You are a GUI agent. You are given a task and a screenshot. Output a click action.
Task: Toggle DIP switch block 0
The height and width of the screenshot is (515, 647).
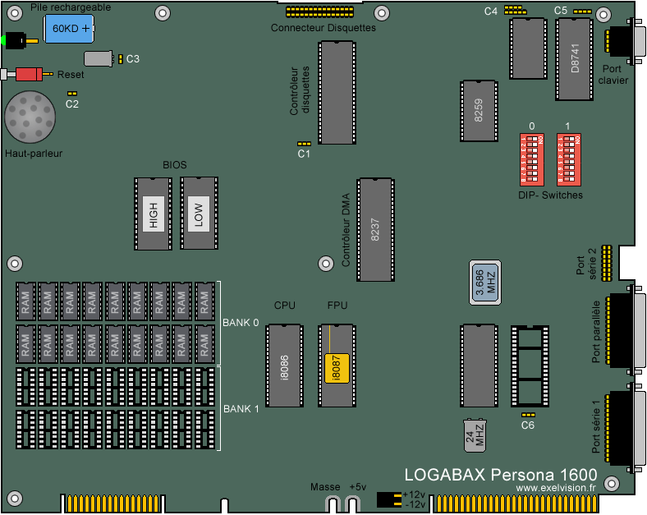coord(532,159)
